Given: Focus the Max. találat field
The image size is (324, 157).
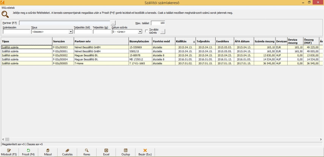Looking at the screenshot, I should (x=158, y=23).
